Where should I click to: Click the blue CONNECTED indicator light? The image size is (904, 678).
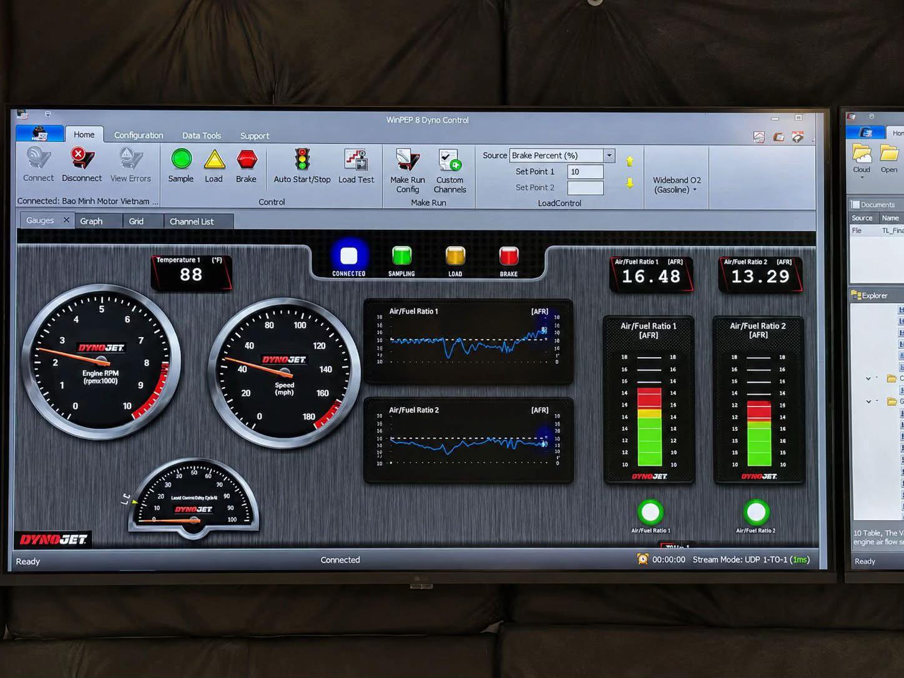click(348, 256)
